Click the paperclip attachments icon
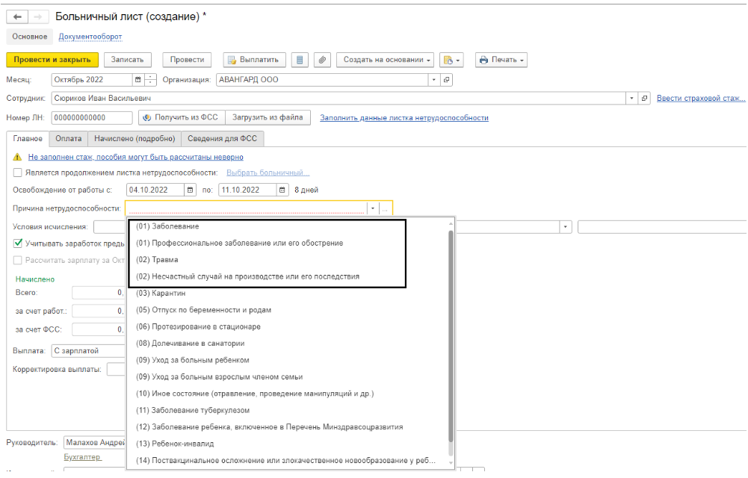The width and height of the screenshot is (748, 478). (x=323, y=60)
